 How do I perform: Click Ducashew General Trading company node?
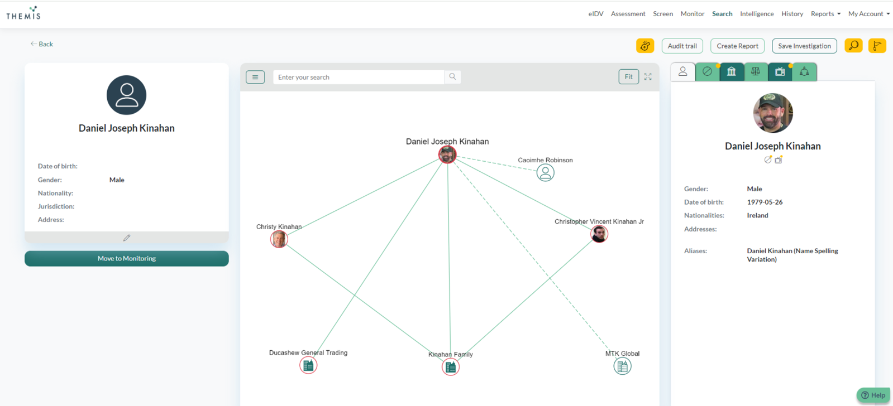308,365
